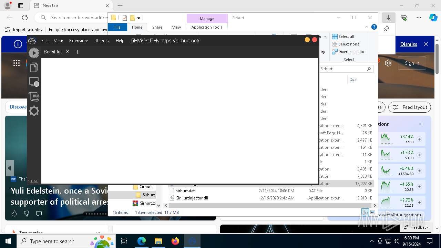Click inside the SirHurt script editor area

pos(180,121)
